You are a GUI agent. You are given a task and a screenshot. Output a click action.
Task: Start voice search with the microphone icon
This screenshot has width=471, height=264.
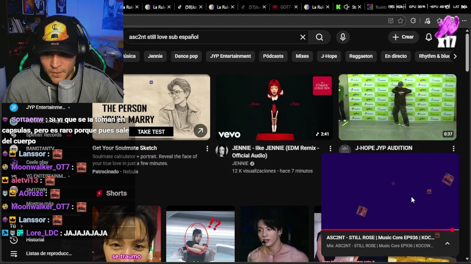click(343, 37)
